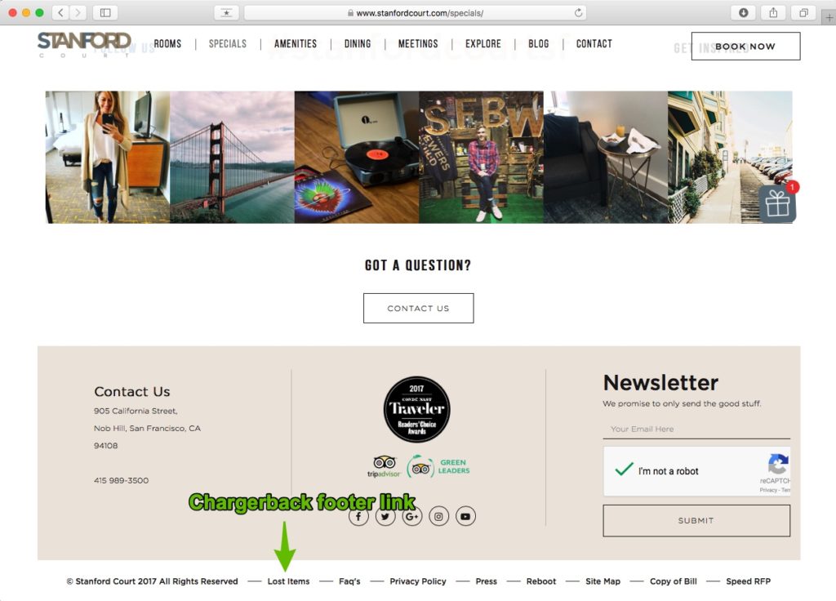Viewport: 836px width, 601px height.
Task: Click the gift box notification icon
Action: [x=777, y=203]
